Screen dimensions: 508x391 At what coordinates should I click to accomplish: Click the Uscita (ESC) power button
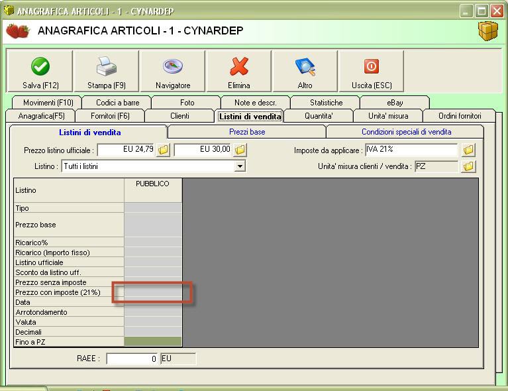372,72
